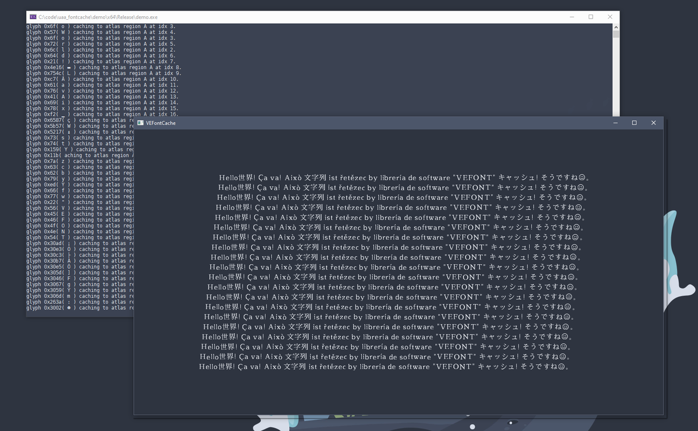Screen dimensions: 698x431
Task: Click console line starting glyph 0x62( b )
Action: (x=80, y=173)
